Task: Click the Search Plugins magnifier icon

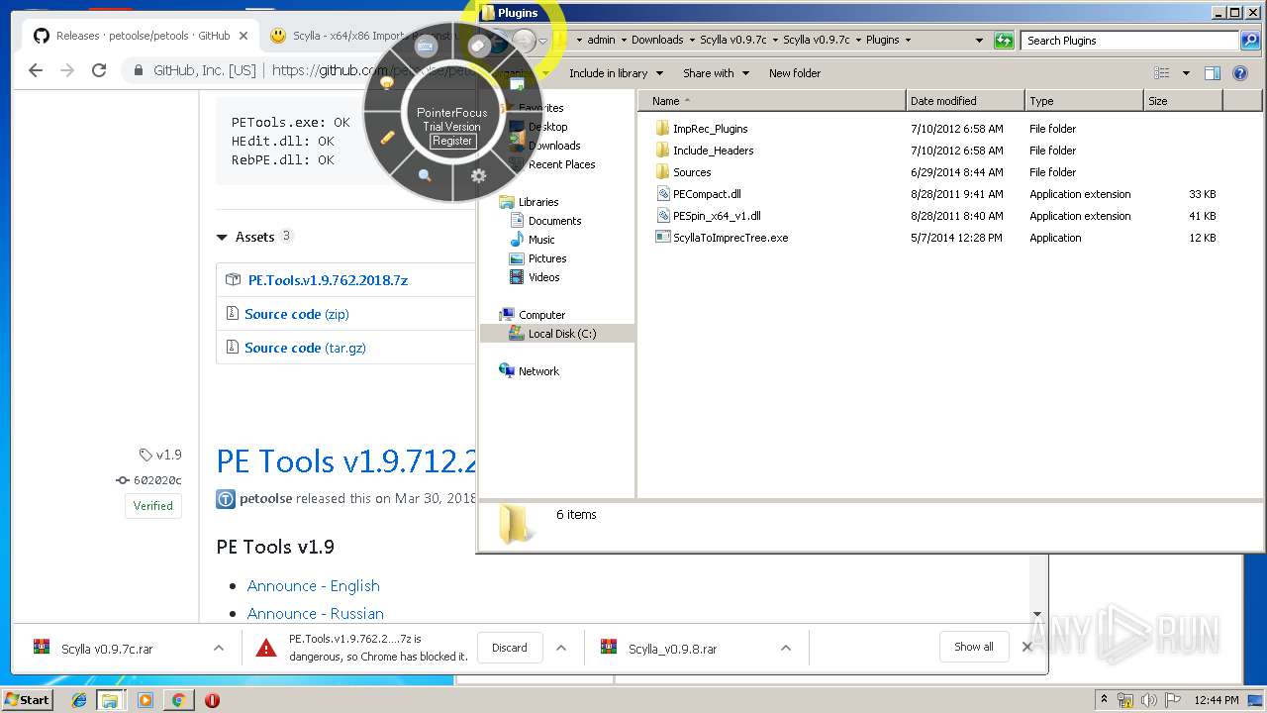Action: pyautogui.click(x=1249, y=41)
